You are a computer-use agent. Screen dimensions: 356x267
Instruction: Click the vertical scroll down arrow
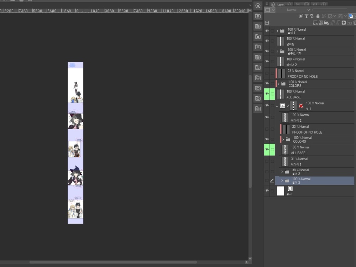(250, 258)
